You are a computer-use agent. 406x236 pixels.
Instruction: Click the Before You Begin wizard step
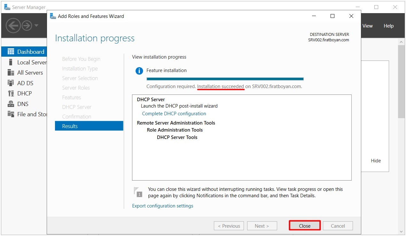(x=81, y=59)
